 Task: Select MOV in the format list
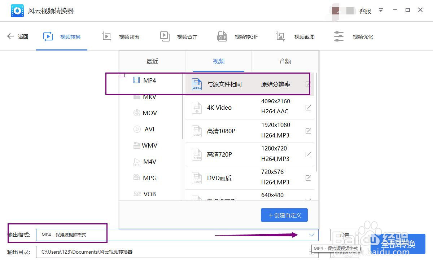point(150,113)
